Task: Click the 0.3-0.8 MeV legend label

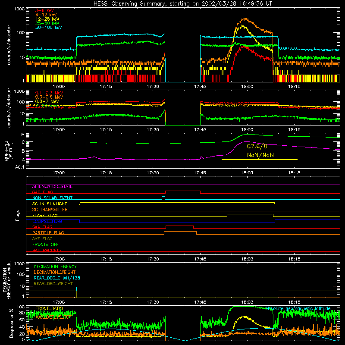Action: [49, 97]
